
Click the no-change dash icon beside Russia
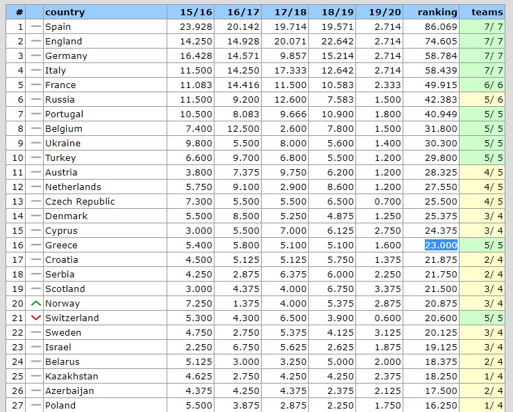click(36, 99)
